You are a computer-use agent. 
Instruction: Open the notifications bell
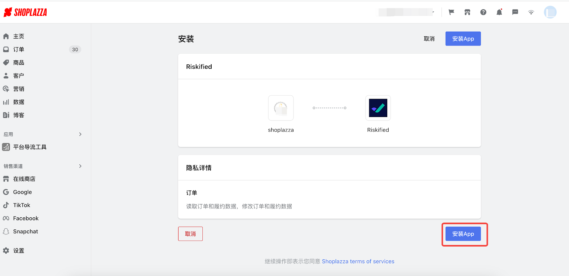[499, 12]
